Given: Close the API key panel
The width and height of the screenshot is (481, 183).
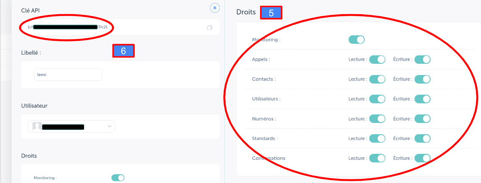Looking at the screenshot, I should (x=215, y=8).
